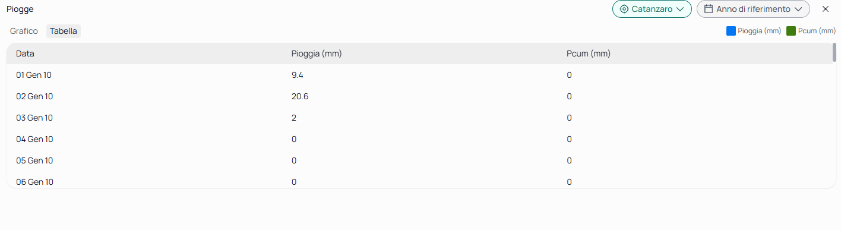The image size is (841, 230).
Task: Click the green Pcum (mm) legend swatch
Action: coord(791,31)
